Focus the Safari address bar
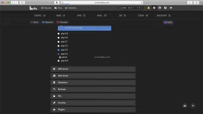 point(102,3)
